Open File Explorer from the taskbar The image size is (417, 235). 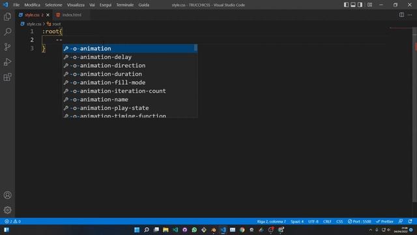tap(165, 230)
